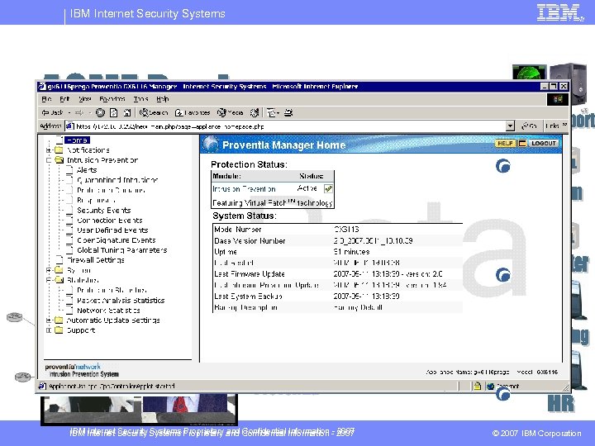Click the LOGOUT button
The image size is (595, 446).
click(544, 144)
